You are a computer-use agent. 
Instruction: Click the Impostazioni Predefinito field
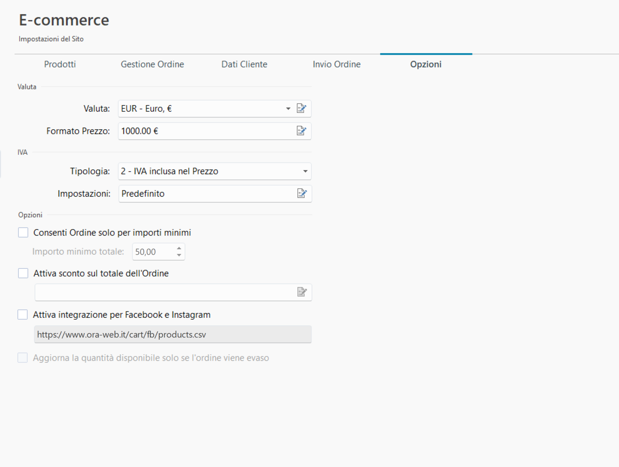click(205, 194)
